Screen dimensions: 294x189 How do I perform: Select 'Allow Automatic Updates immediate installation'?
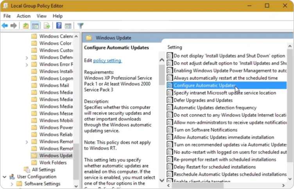[x=224, y=137]
